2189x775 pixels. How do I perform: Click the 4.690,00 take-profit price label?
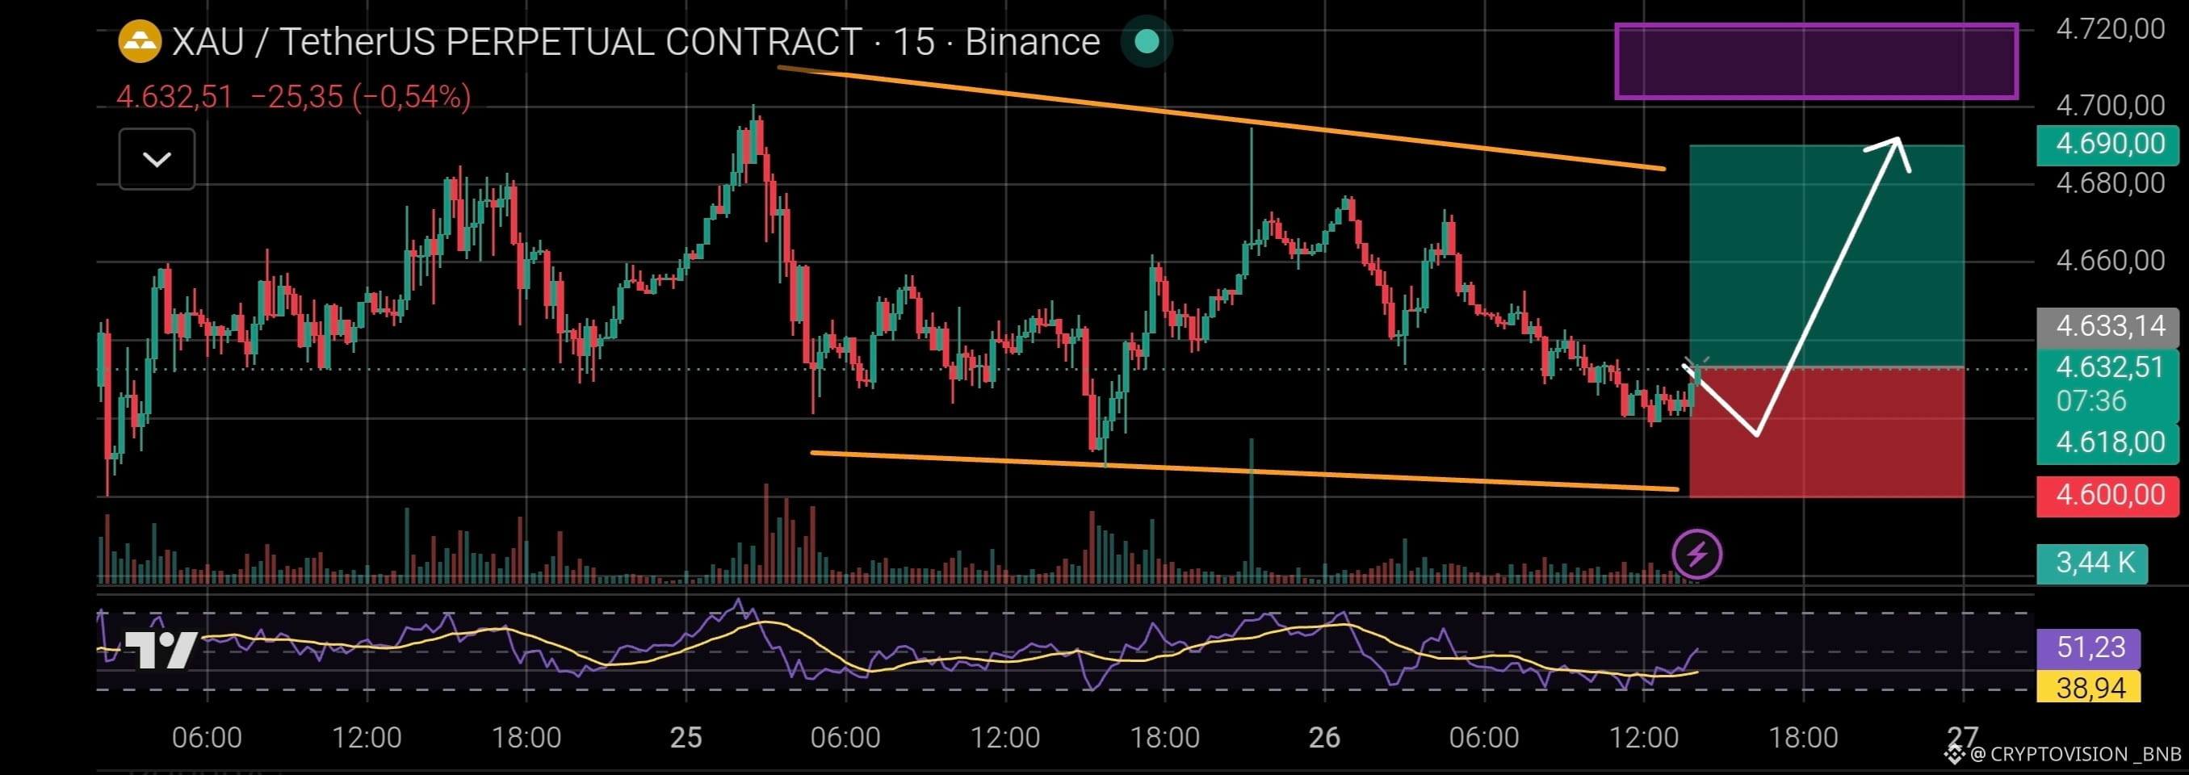point(2108,144)
